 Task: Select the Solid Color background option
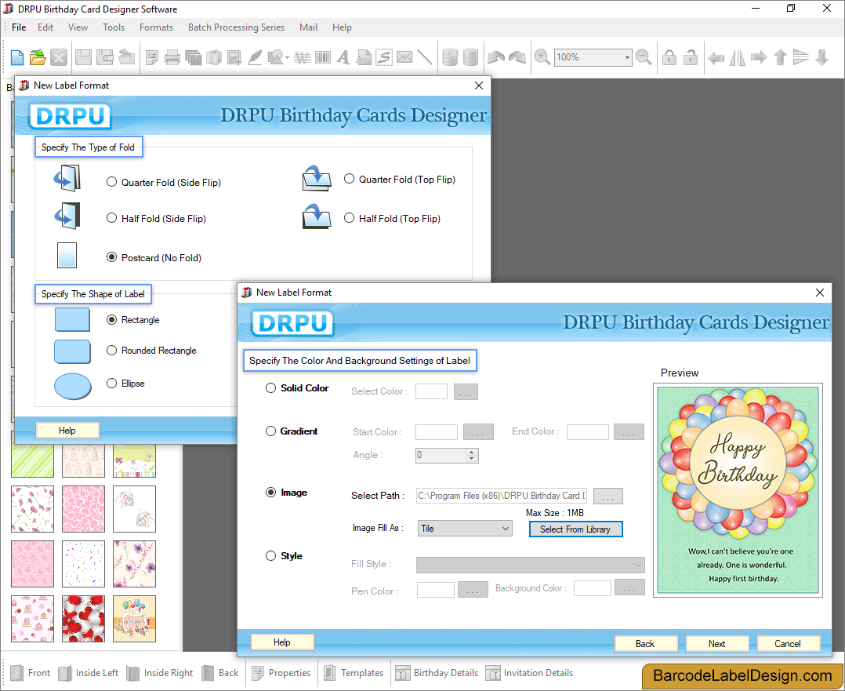point(270,387)
